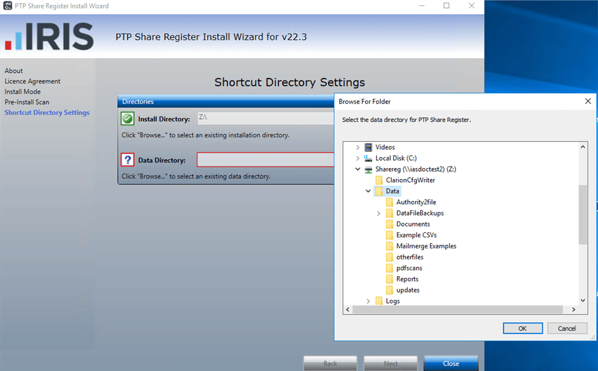
Task: Select the Data folder name
Action: click(x=393, y=191)
